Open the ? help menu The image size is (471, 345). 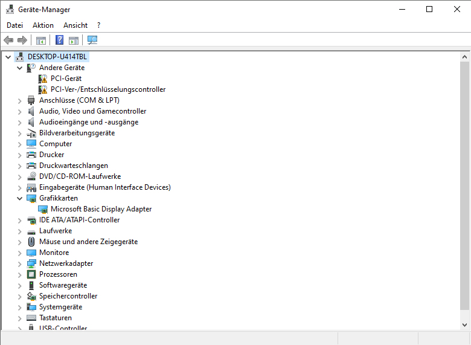(98, 25)
